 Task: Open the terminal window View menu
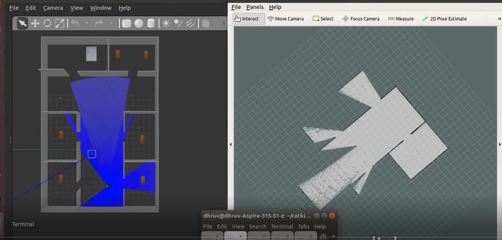238,226
